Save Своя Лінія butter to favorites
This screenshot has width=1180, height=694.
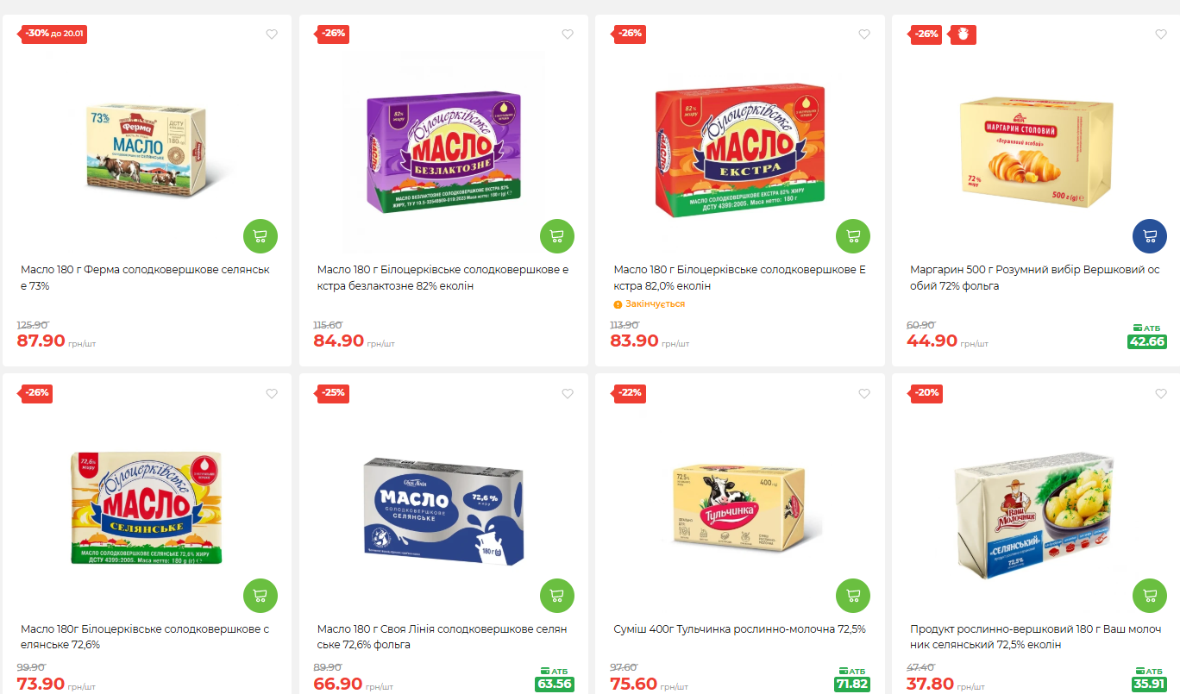coord(568,394)
